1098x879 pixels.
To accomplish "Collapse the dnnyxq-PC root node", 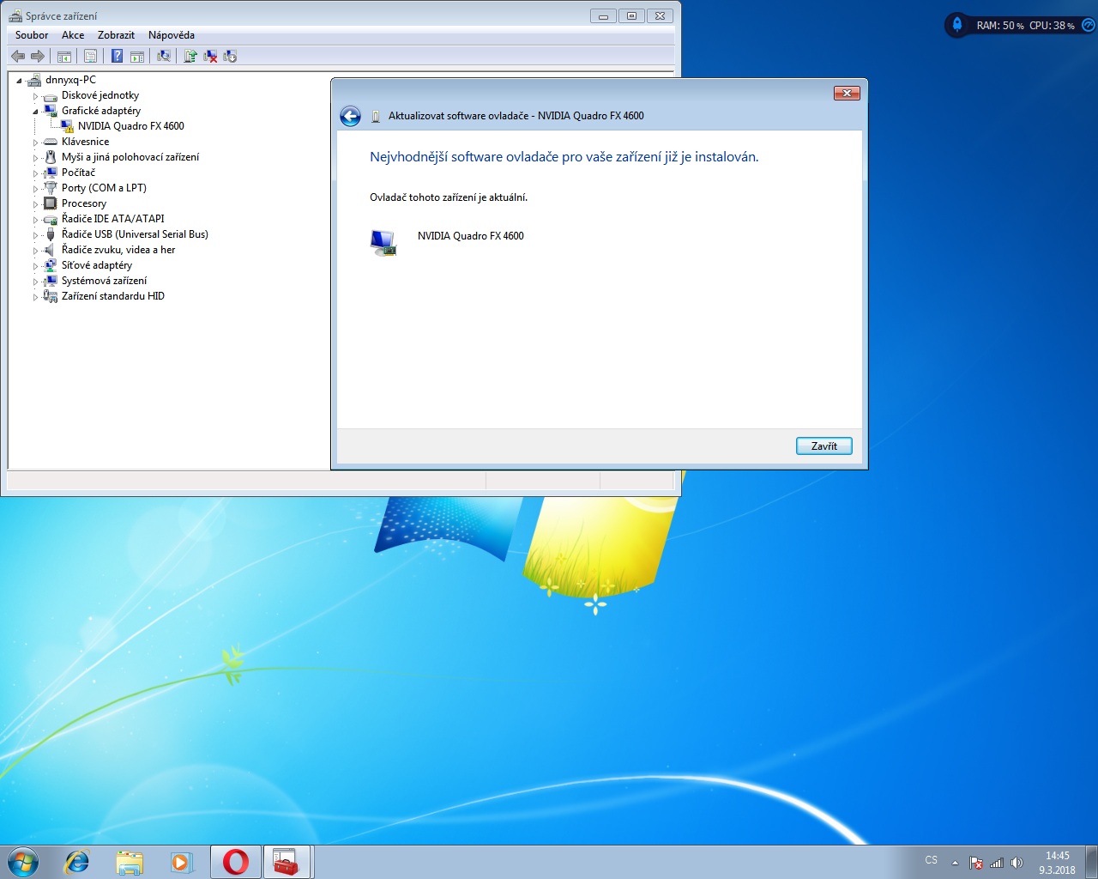I will click(19, 81).
